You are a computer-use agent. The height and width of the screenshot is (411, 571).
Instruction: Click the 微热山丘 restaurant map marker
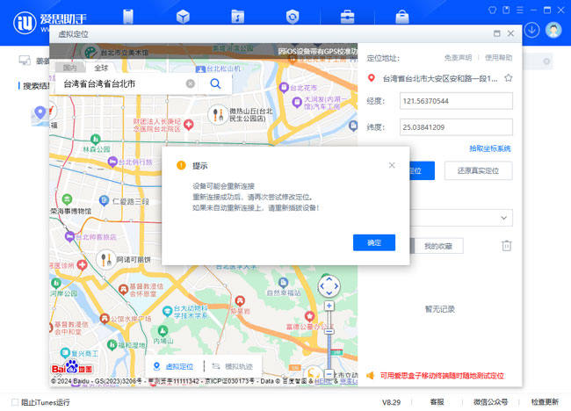coord(218,115)
